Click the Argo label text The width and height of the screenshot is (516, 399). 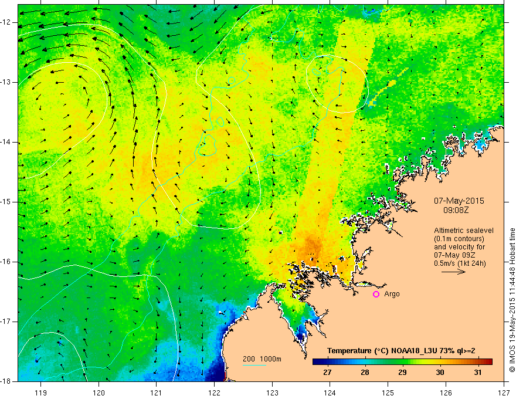(x=392, y=295)
